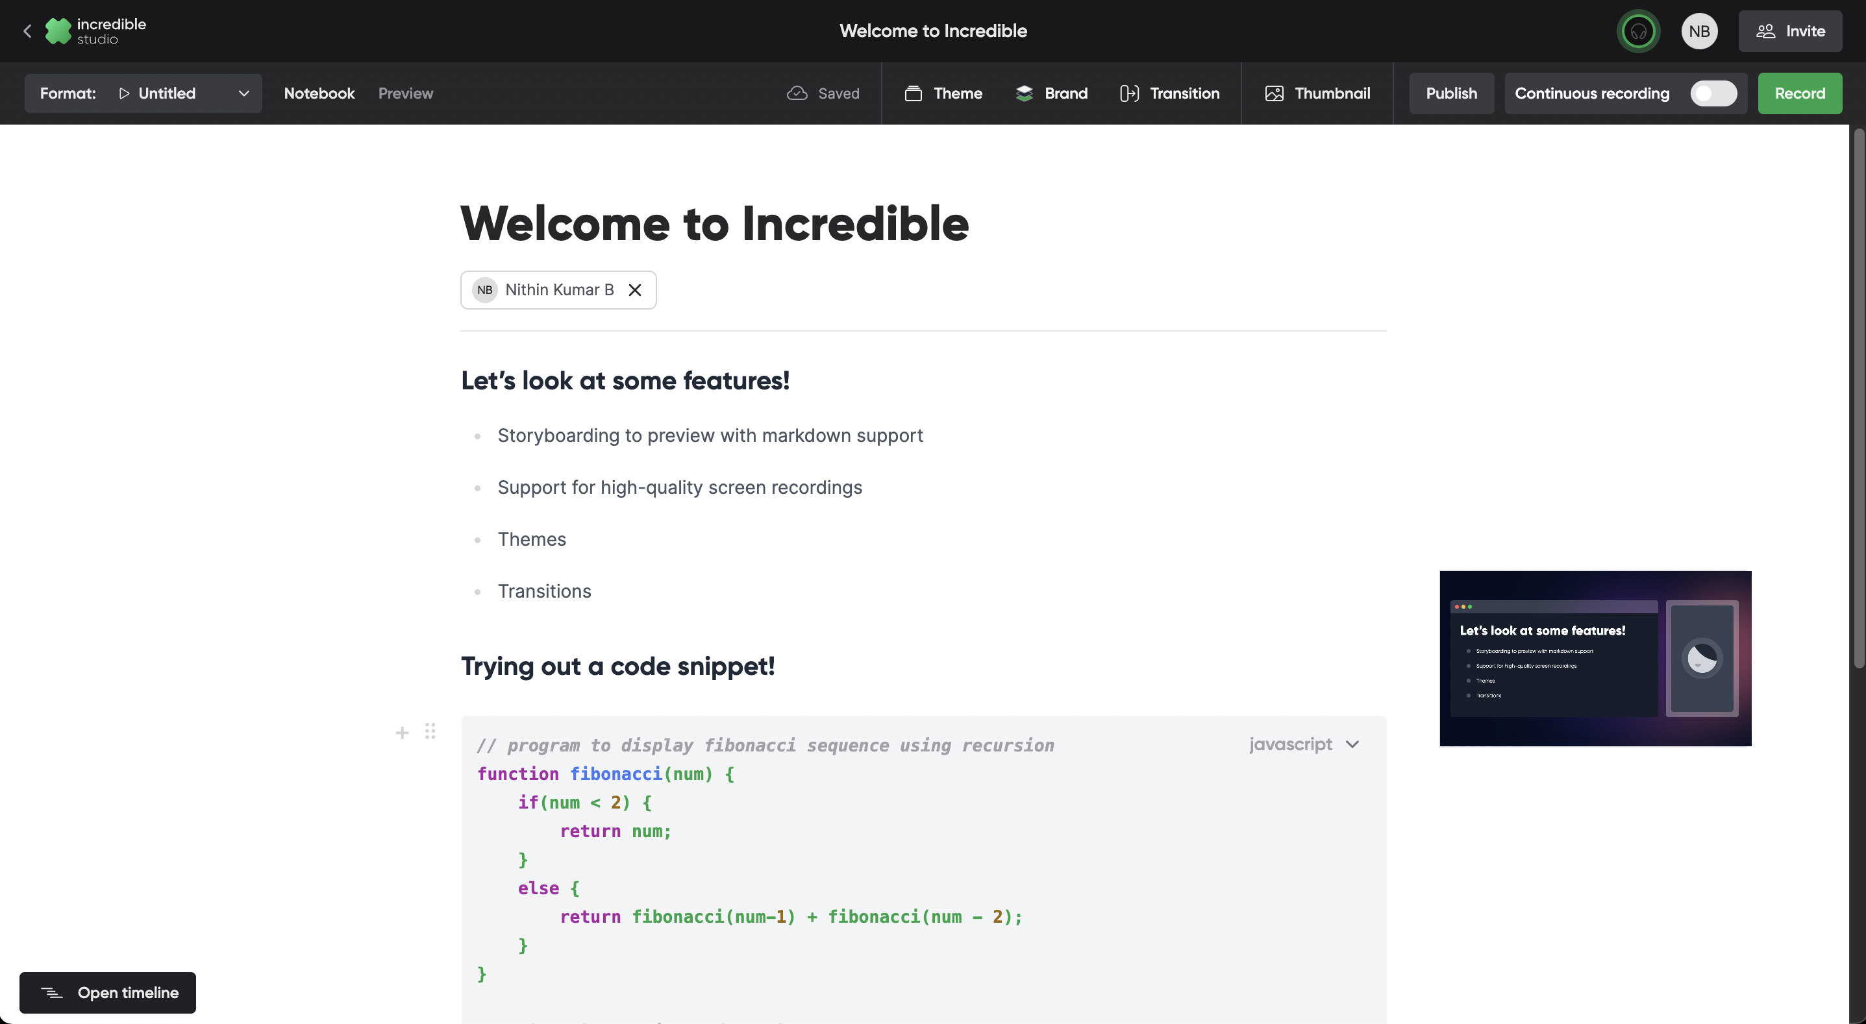The image size is (1866, 1024).
Task: Click the NB user avatar initials
Action: tap(1699, 30)
